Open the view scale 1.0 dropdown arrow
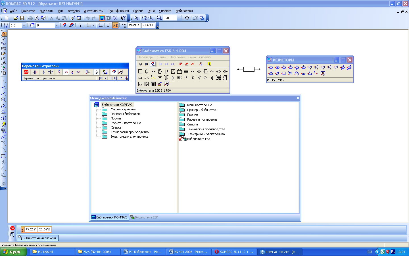The width and height of the screenshot is (409, 256). (x=179, y=18)
